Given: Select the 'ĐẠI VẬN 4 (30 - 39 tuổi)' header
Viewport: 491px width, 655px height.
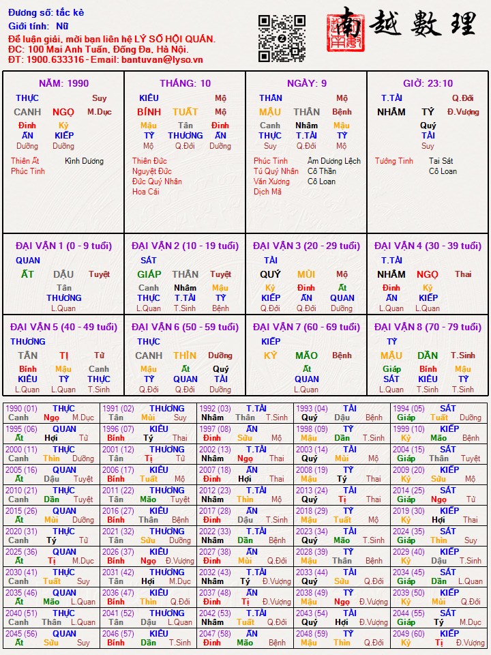Looking at the screenshot, I should pyautogui.click(x=428, y=246).
